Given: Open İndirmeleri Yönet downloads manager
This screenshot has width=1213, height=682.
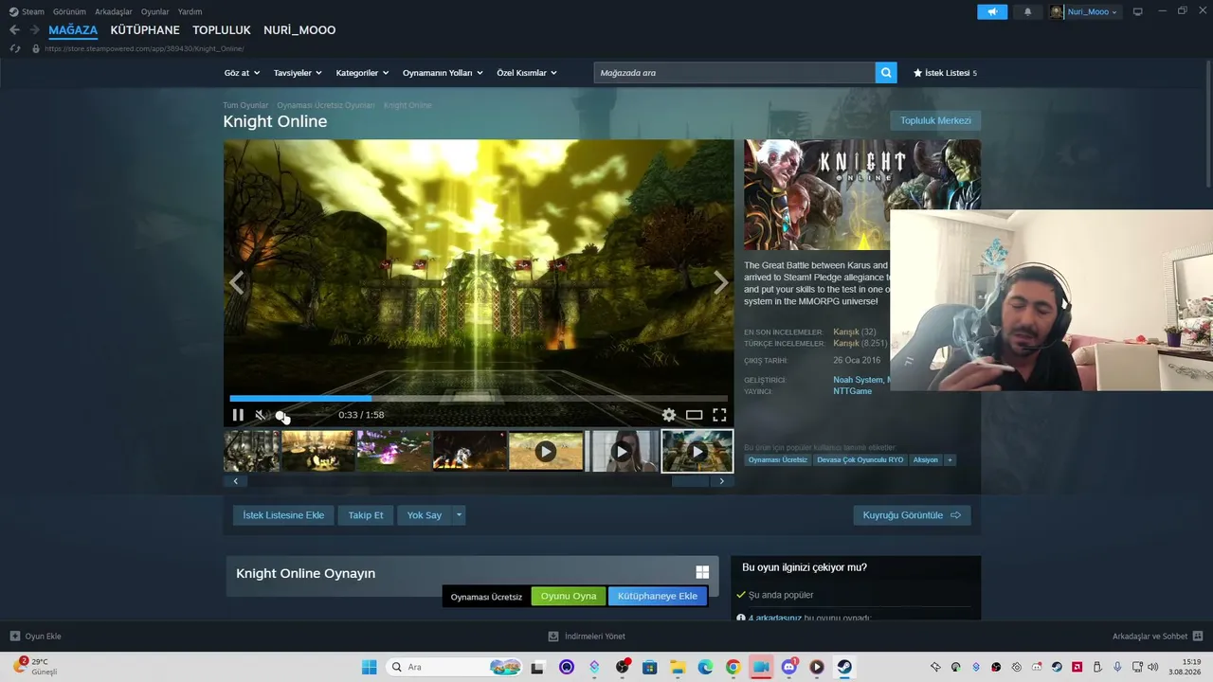Looking at the screenshot, I should coord(587,637).
